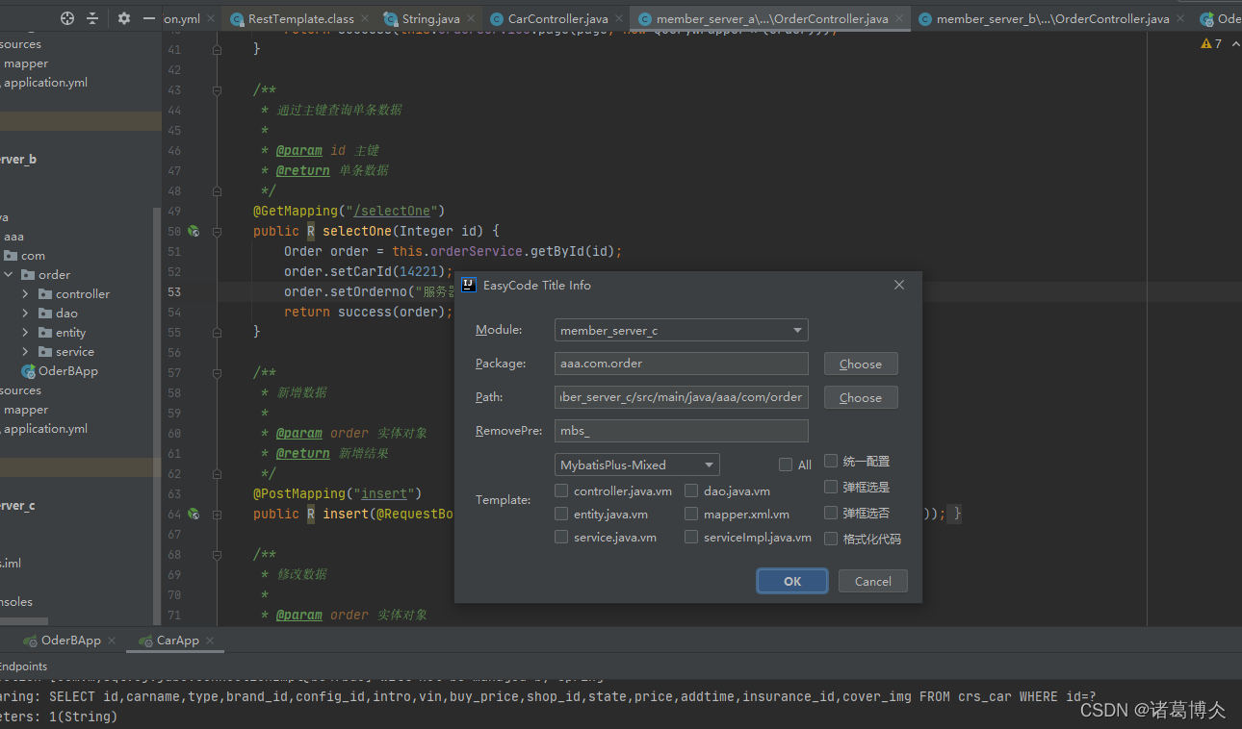Tick the All templates checkbox
The width and height of the screenshot is (1242, 729).
pos(786,465)
